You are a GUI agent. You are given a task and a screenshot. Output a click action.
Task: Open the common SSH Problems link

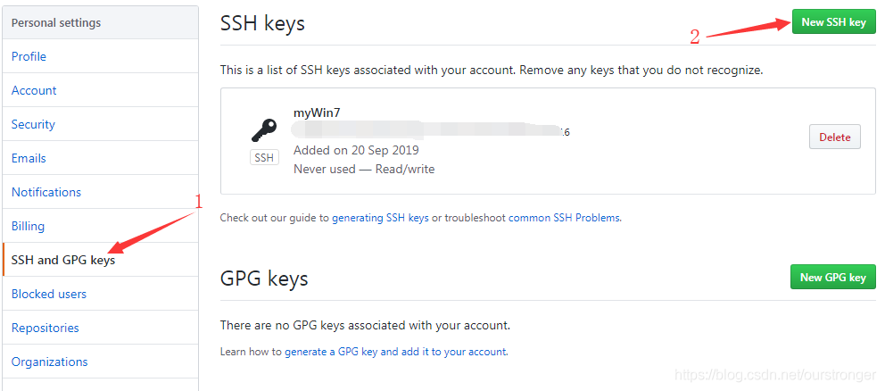(x=564, y=218)
